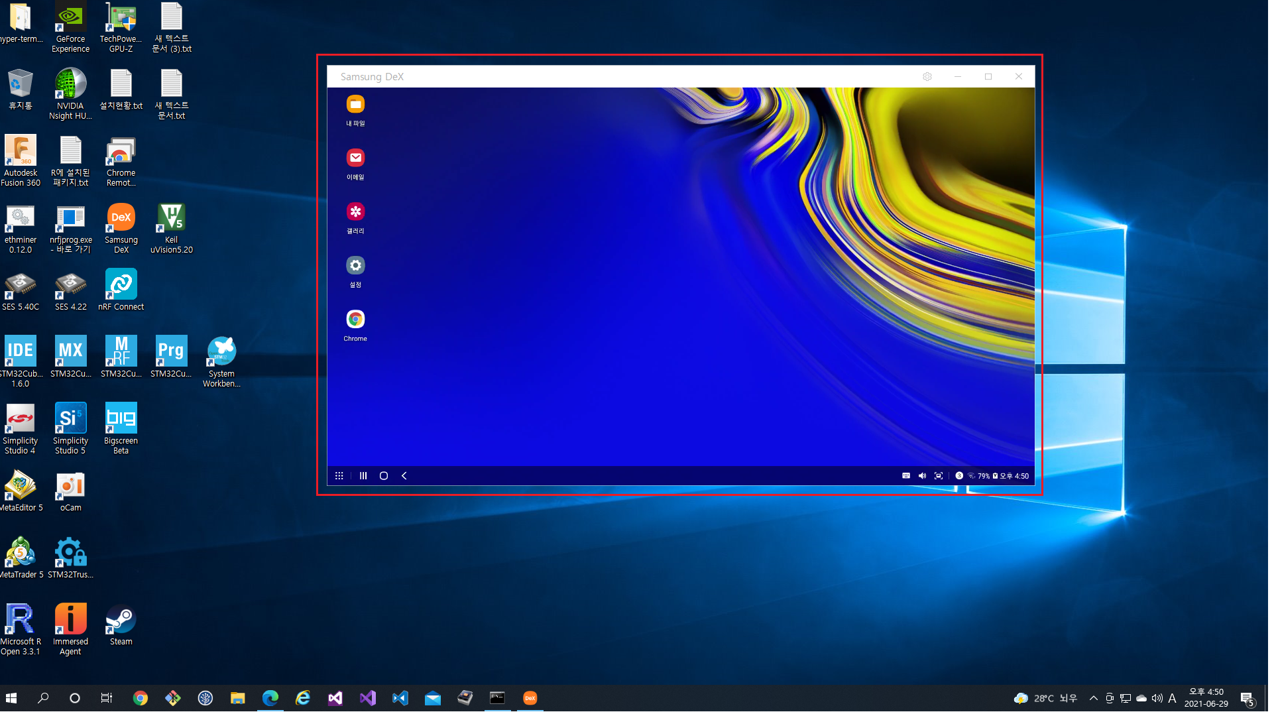Select the STM32CubeProgrammer Prg icon

(172, 358)
